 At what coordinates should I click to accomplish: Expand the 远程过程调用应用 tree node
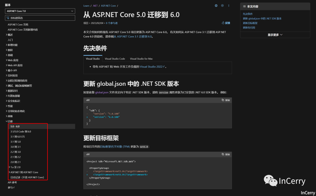(7, 80)
